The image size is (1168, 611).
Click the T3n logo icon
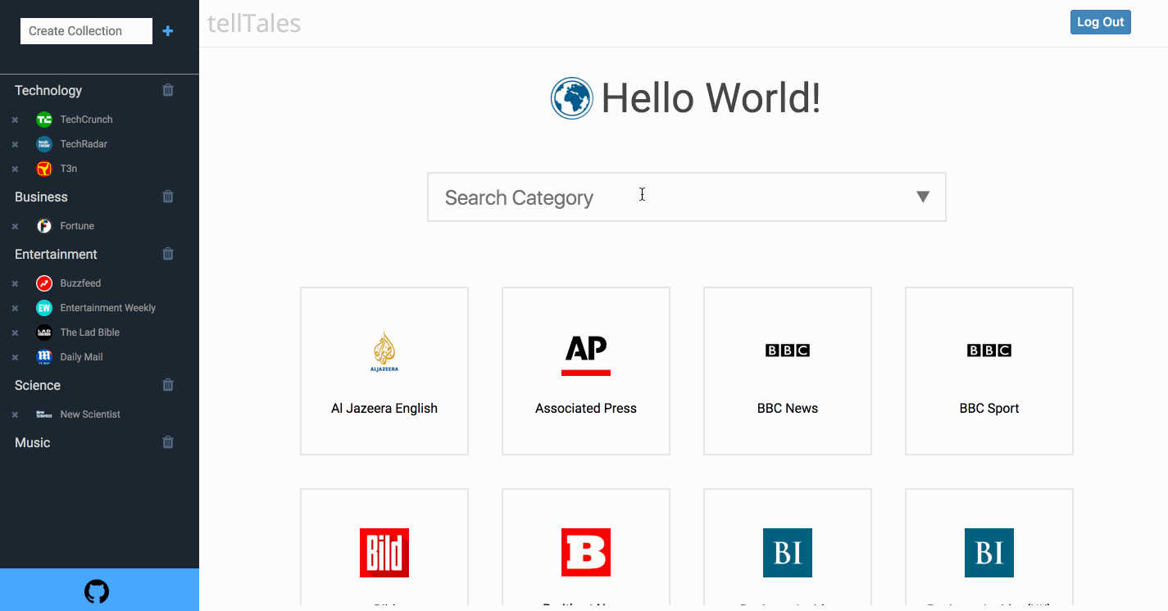point(44,169)
